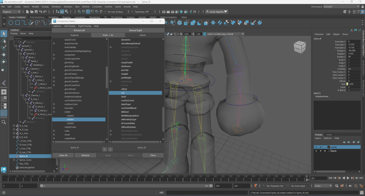Click the view cube in viewport
This screenshot has width=365, height=196.
click(299, 47)
